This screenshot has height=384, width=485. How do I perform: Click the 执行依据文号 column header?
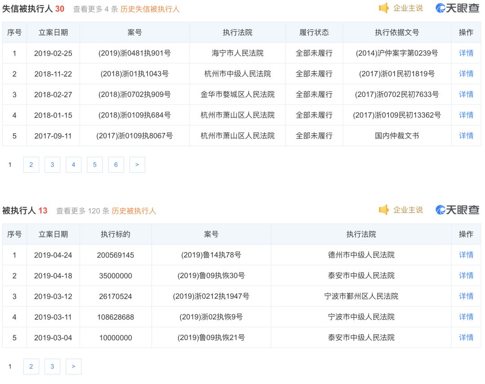[x=397, y=32]
